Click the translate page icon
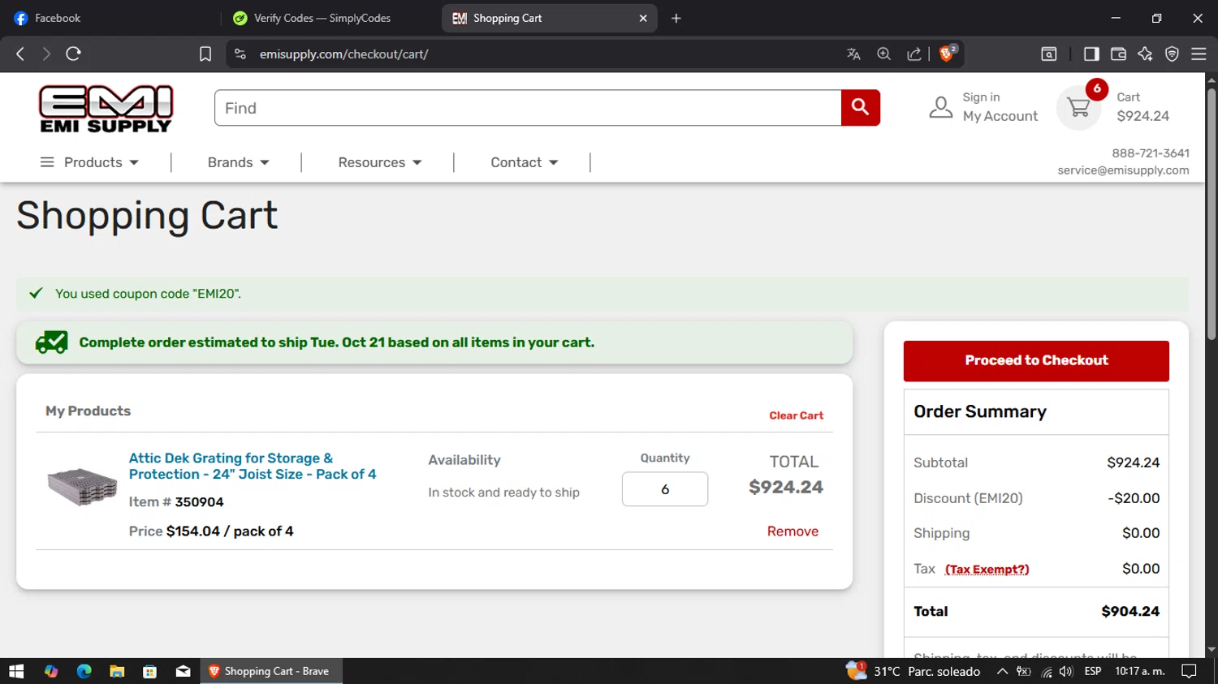The width and height of the screenshot is (1218, 684). (x=853, y=54)
